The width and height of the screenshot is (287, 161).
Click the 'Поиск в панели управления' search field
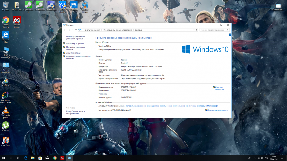point(213,30)
